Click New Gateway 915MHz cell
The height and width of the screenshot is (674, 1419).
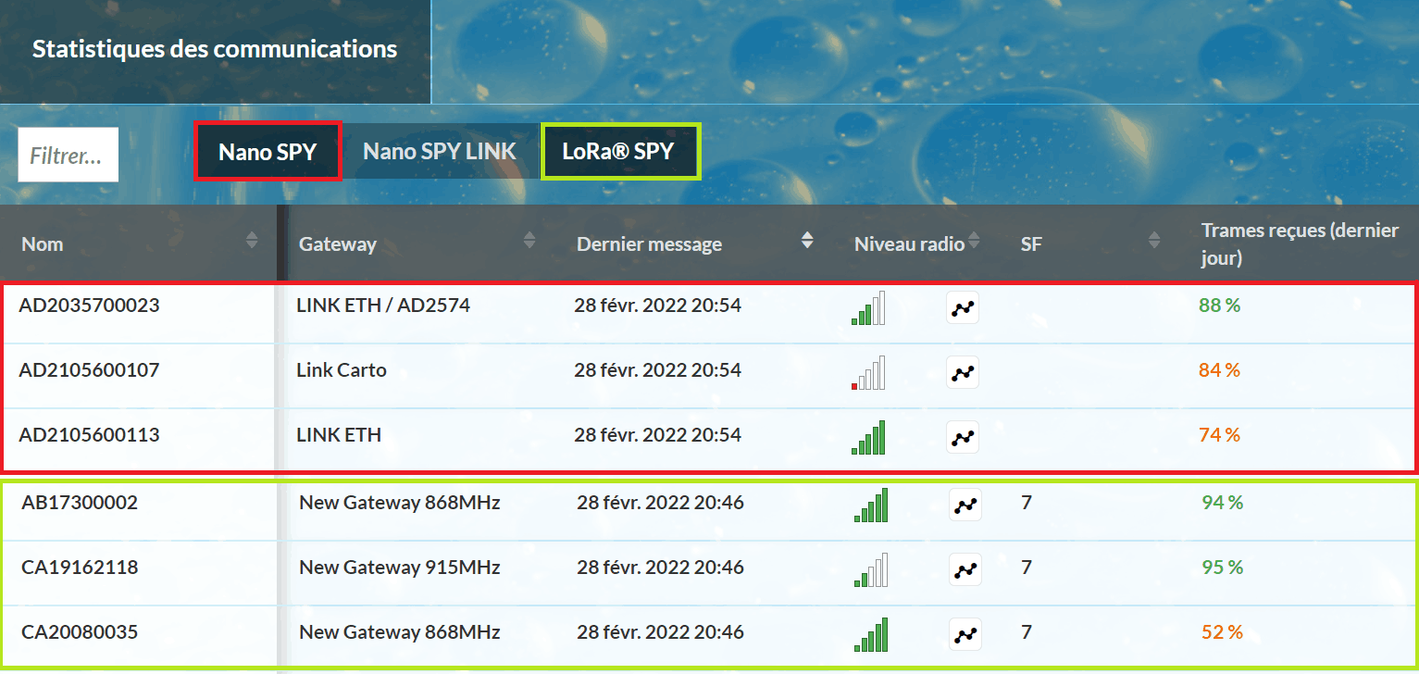pos(400,568)
